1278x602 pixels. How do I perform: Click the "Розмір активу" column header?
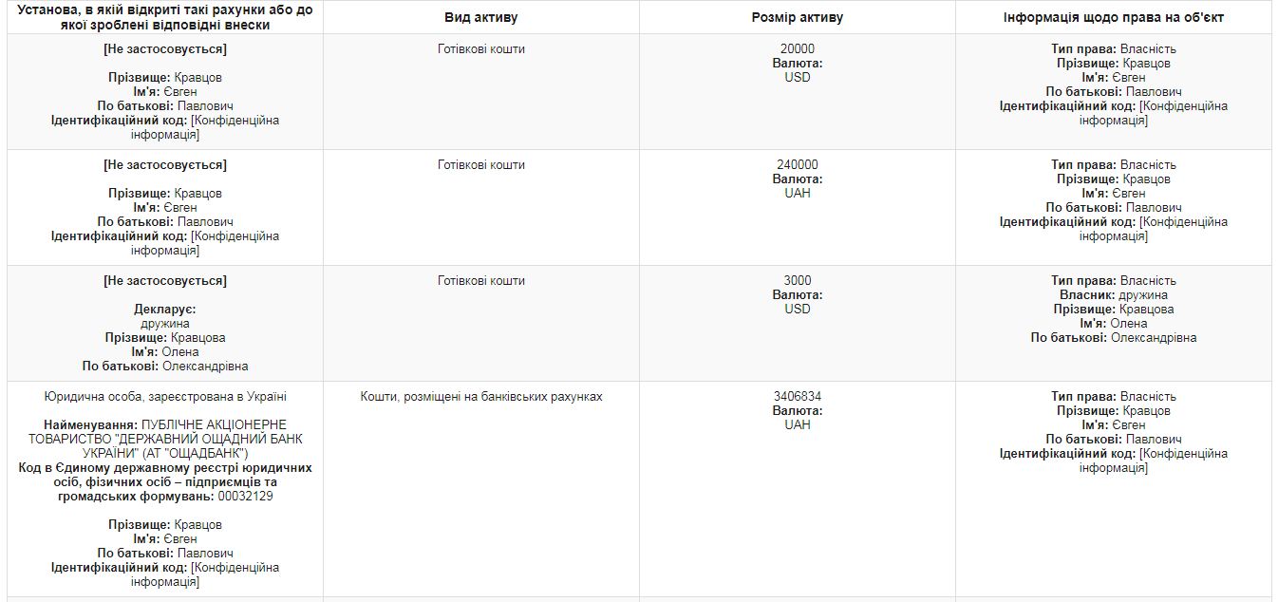click(797, 18)
